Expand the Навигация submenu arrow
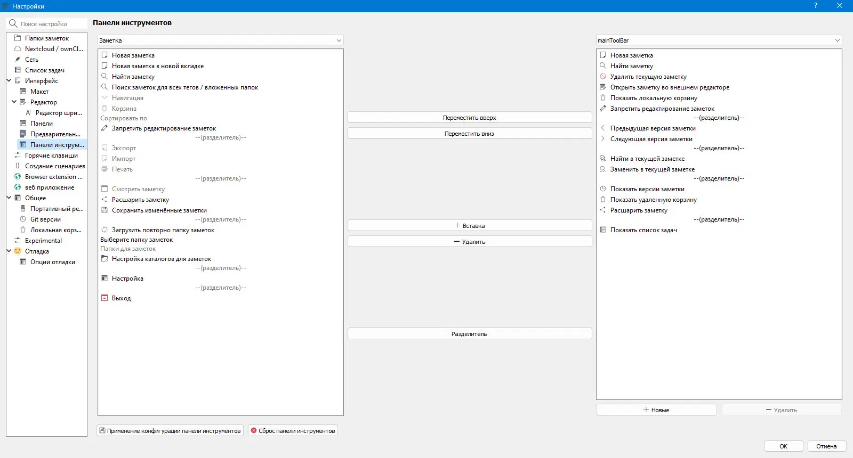This screenshot has height=458, width=853. pyautogui.click(x=104, y=98)
